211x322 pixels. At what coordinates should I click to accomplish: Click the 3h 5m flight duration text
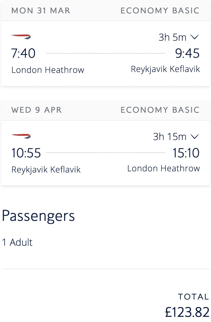coord(172,37)
